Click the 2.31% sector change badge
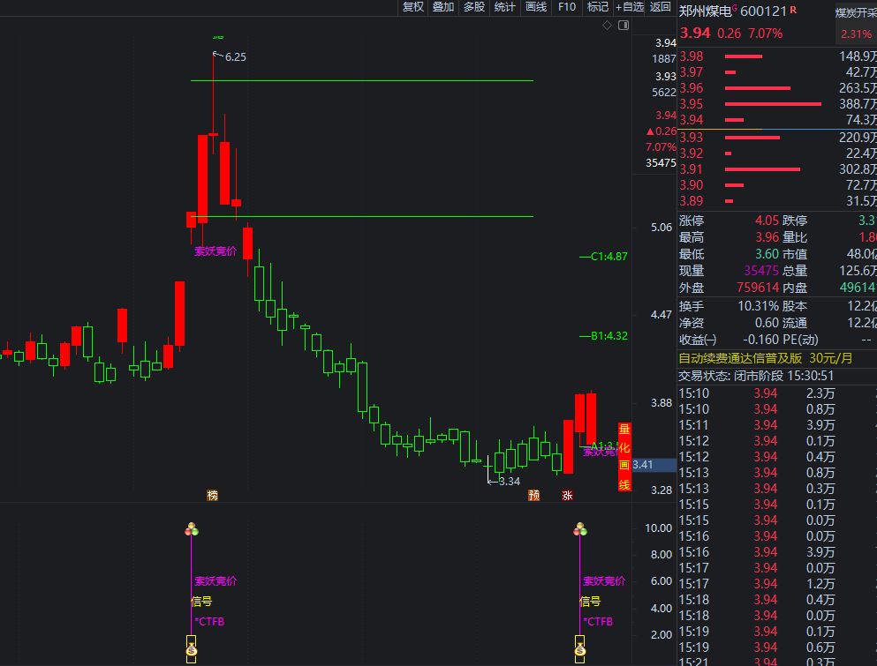This screenshot has height=666, width=877. [856, 34]
